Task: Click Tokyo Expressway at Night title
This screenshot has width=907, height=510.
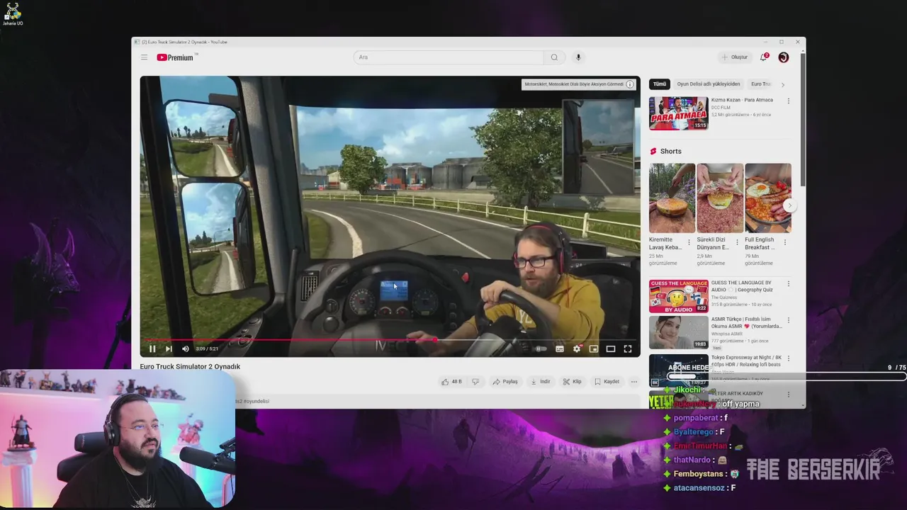Action: (x=746, y=361)
